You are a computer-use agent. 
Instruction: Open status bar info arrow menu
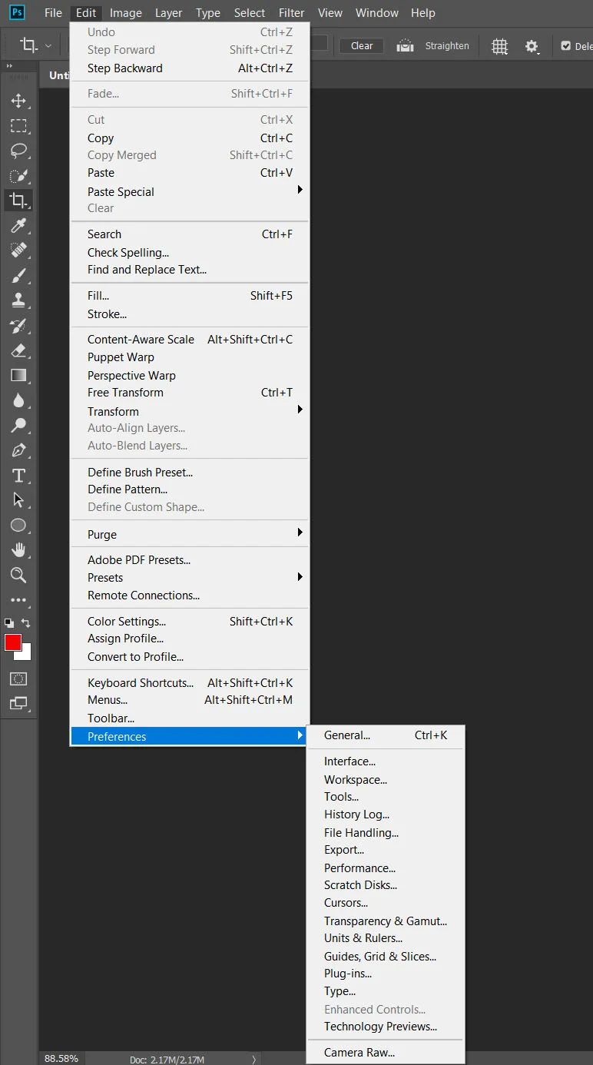[254, 1060]
